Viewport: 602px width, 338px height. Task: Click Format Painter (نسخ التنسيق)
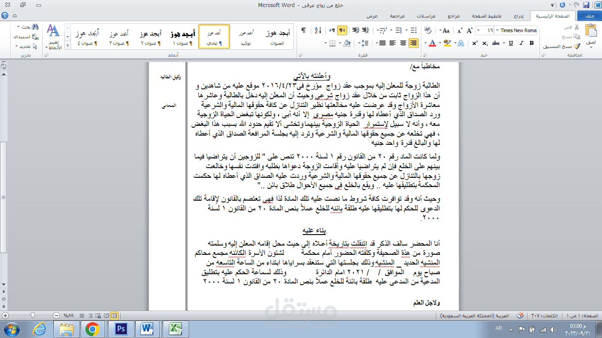561,47
